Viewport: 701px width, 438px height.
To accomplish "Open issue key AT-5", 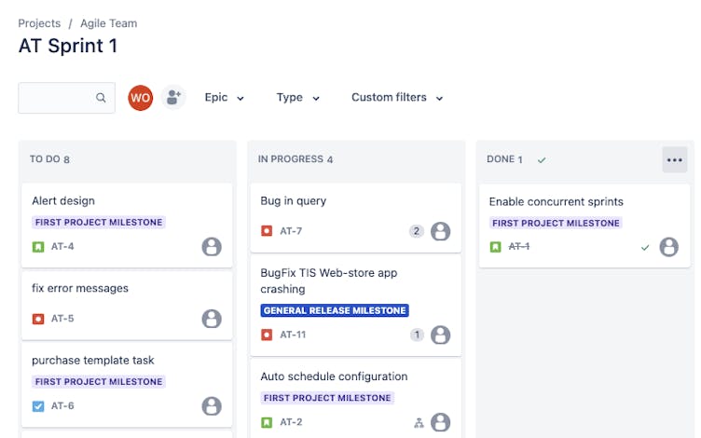I will point(62,318).
